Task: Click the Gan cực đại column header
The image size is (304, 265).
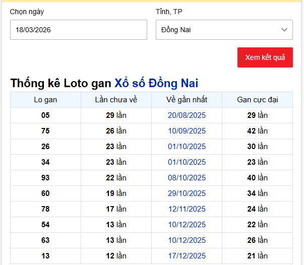Action: [x=257, y=100]
